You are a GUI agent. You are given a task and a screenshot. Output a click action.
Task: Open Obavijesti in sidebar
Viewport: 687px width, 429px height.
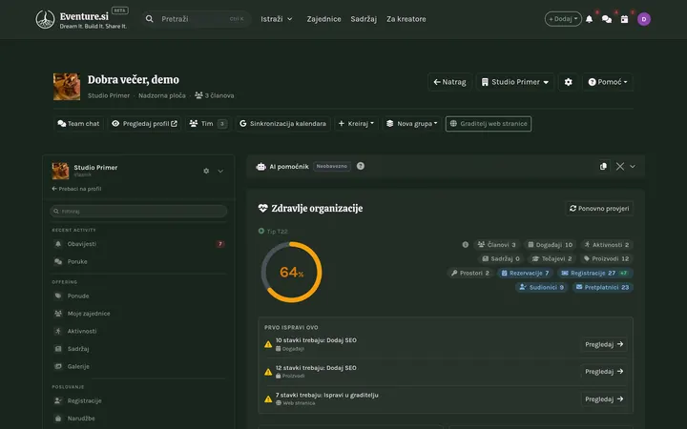pos(139,244)
